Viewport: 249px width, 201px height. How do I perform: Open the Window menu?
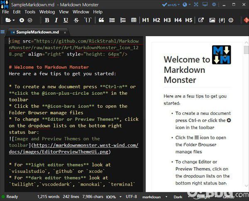point(81,12)
